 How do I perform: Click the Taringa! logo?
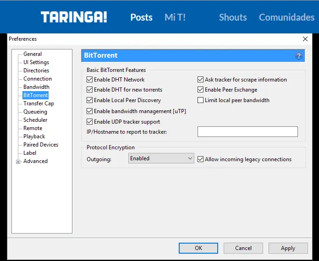[x=74, y=17]
